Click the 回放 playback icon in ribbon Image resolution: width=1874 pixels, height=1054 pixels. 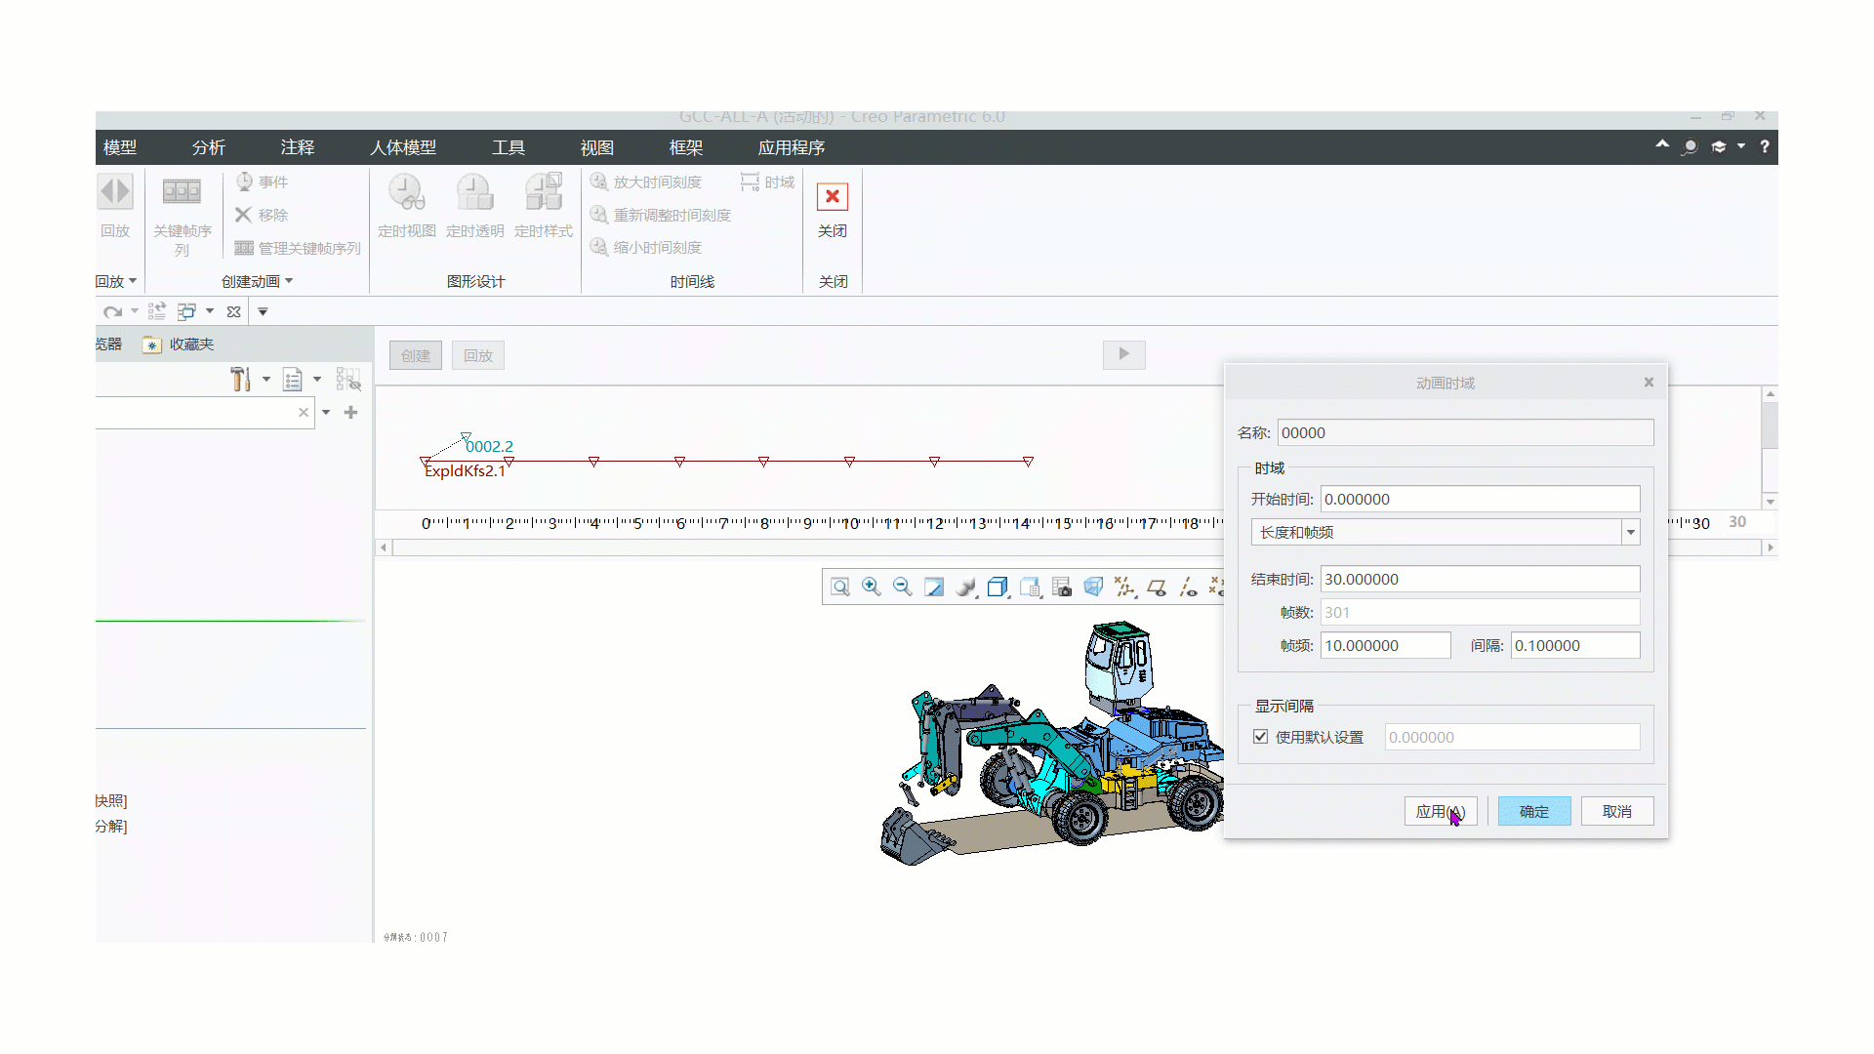115,191
